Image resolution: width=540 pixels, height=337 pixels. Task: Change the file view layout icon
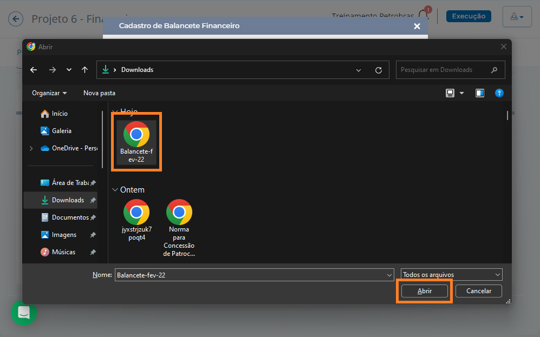click(450, 93)
